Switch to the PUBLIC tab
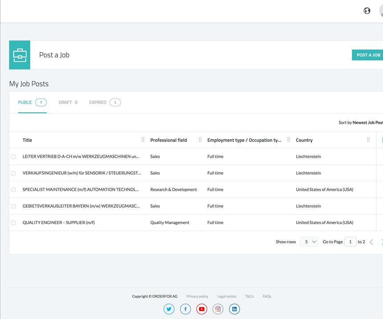 32,102
